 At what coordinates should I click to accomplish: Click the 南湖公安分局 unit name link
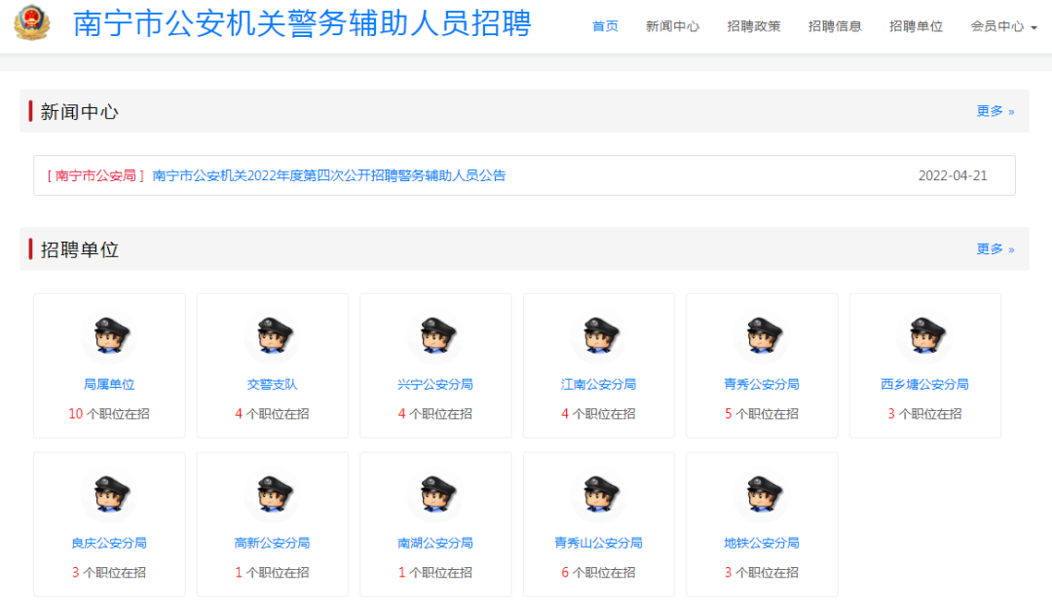[435, 543]
